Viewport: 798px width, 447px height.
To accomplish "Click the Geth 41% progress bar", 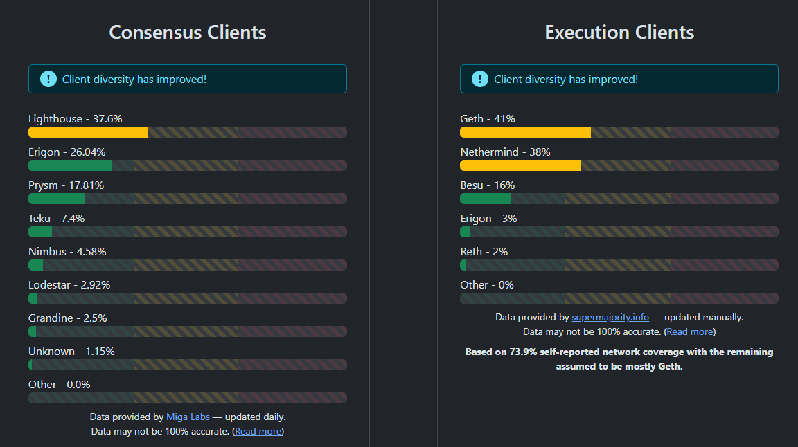I will (x=619, y=132).
